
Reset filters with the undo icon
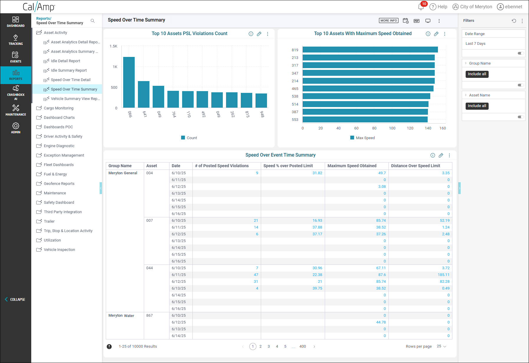[x=514, y=21]
